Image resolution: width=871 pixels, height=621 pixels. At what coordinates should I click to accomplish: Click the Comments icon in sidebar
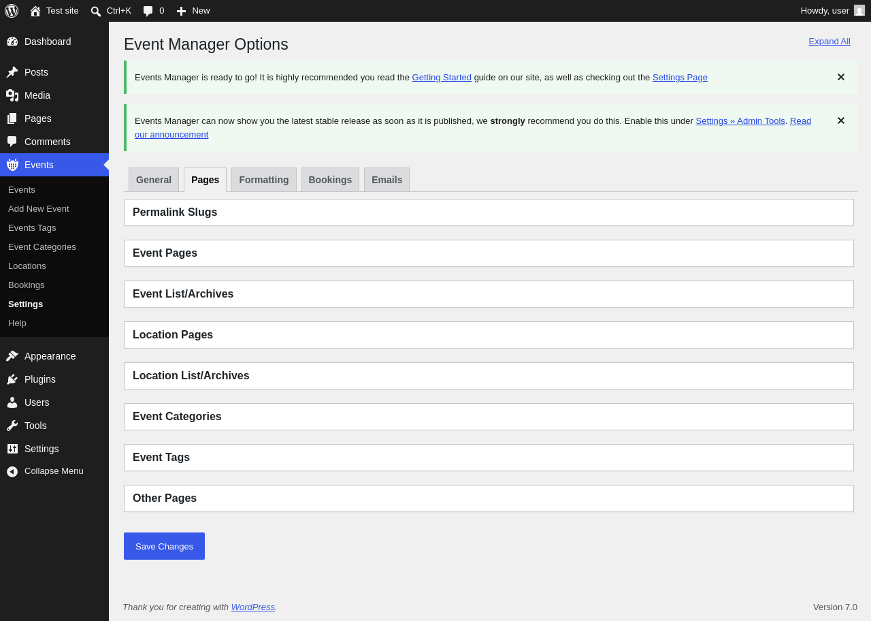point(12,142)
